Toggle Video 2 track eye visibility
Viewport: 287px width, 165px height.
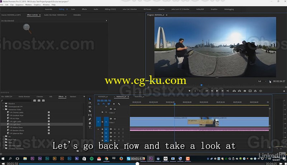(115, 109)
